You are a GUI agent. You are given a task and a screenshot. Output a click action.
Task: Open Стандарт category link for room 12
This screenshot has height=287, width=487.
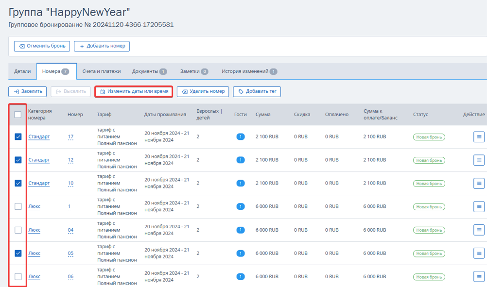[x=39, y=160]
